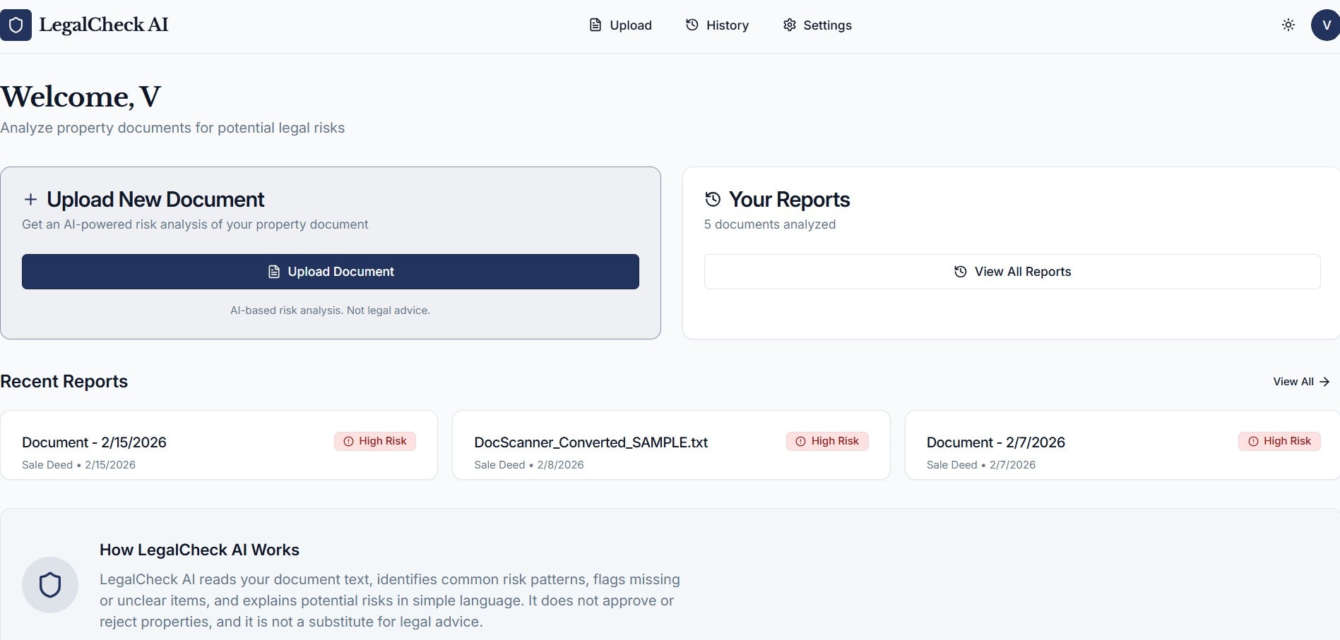The image size is (1340, 640).
Task: Click the LegalCheck AI shield logo
Action: pos(16,25)
